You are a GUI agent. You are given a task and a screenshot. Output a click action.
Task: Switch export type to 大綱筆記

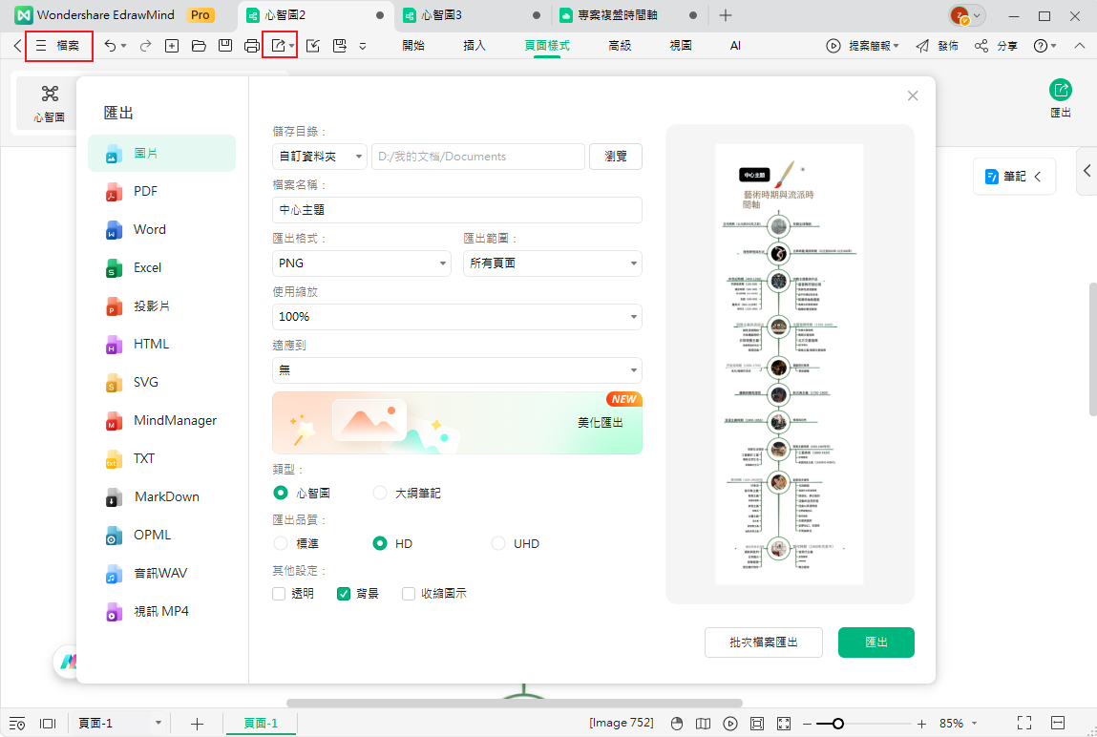[379, 493]
